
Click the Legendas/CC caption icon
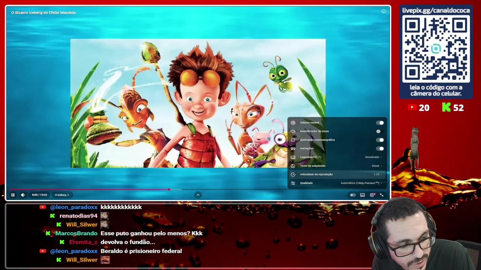coord(293,157)
